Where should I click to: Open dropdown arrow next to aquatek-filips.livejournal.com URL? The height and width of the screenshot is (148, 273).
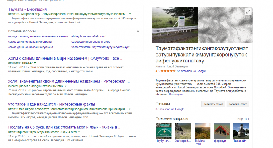[x=80, y=132]
